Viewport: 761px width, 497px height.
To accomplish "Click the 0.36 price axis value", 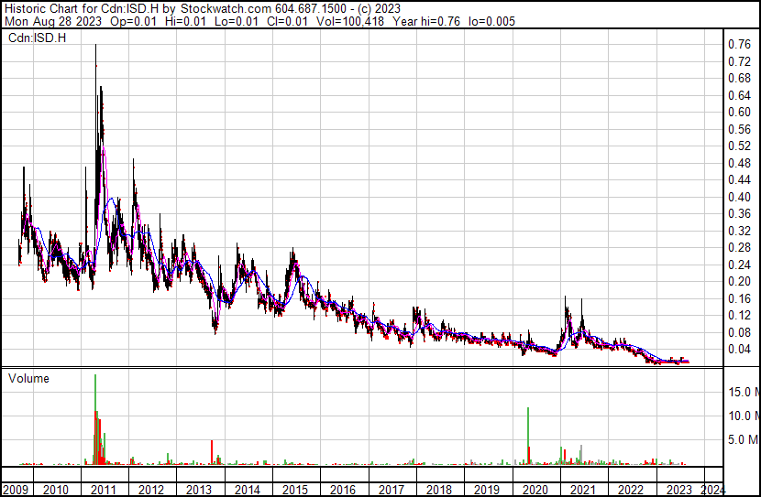I will (x=740, y=213).
